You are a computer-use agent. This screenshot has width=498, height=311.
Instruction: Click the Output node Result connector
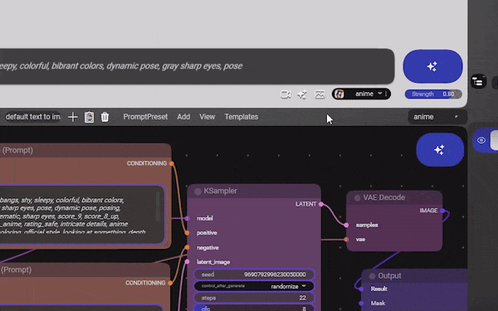point(361,289)
